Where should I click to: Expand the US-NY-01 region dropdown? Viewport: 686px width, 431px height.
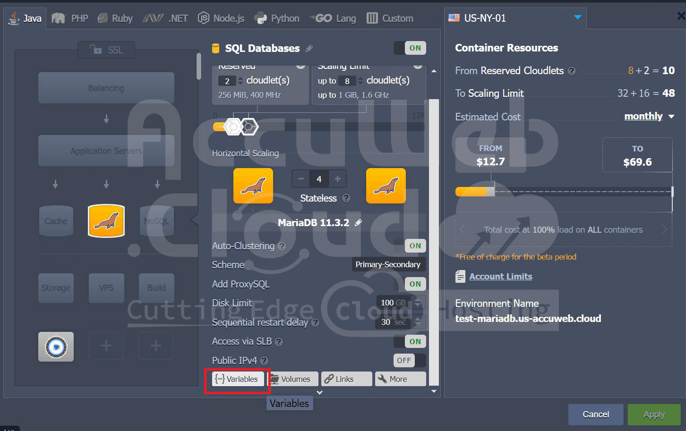coord(577,18)
